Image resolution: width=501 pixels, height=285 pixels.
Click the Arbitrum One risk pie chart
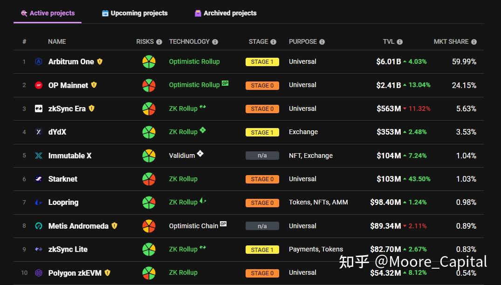pos(149,61)
